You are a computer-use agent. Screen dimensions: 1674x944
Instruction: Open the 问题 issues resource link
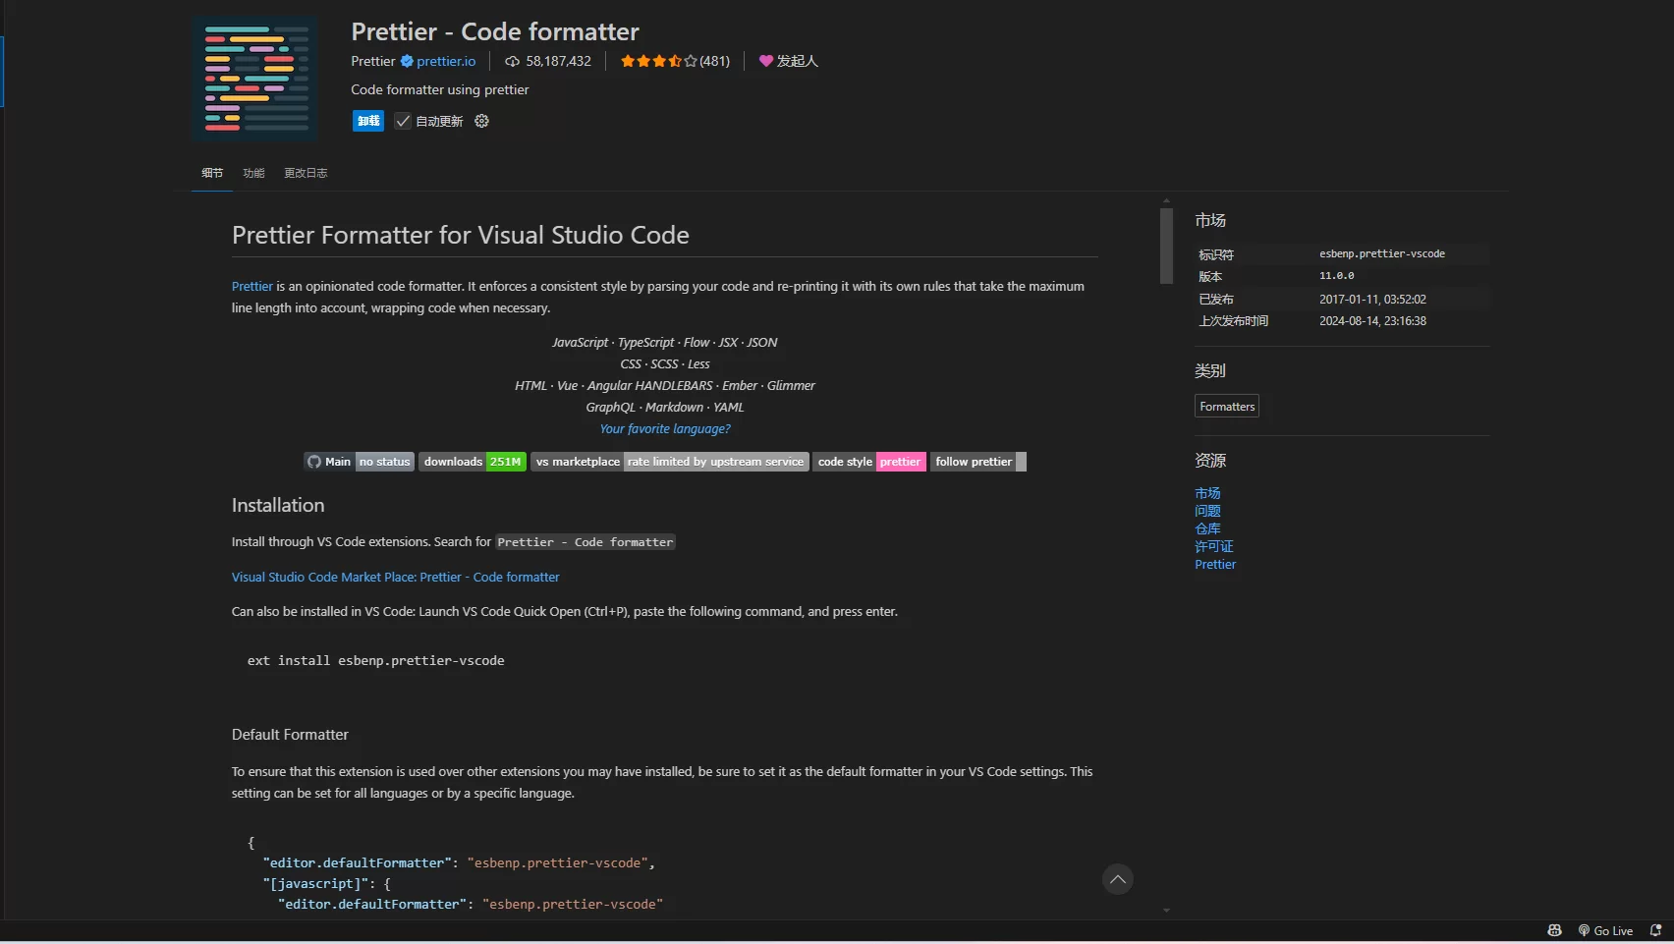(x=1207, y=511)
